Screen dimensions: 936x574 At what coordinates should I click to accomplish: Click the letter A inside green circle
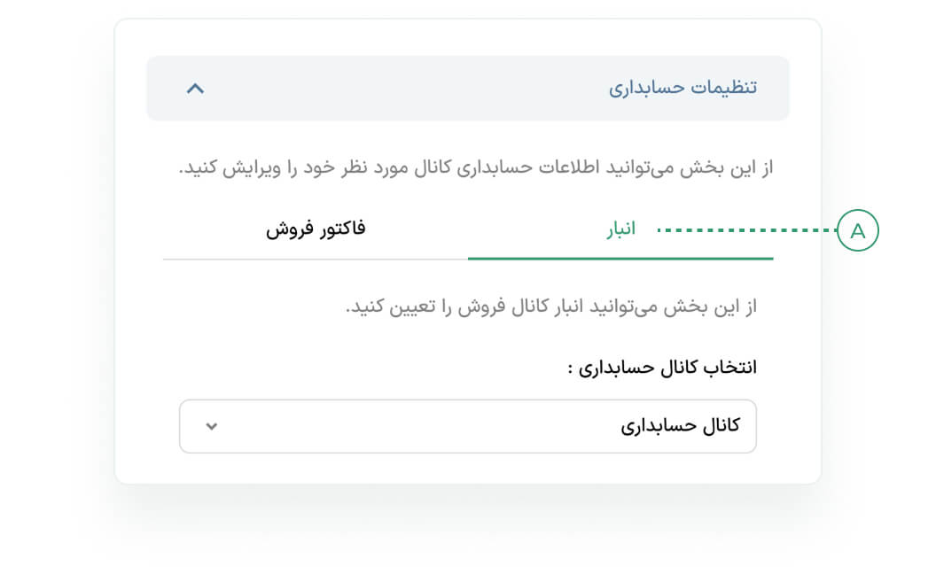(857, 231)
